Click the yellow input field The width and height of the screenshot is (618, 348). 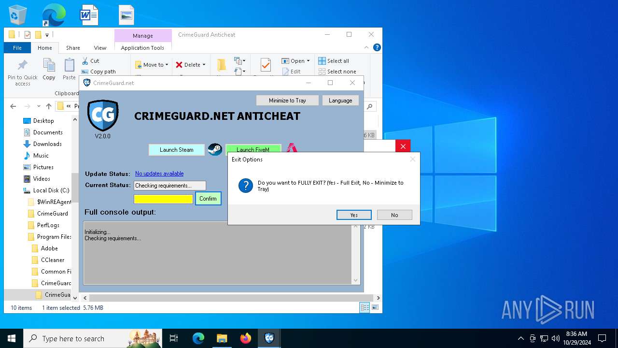click(163, 199)
